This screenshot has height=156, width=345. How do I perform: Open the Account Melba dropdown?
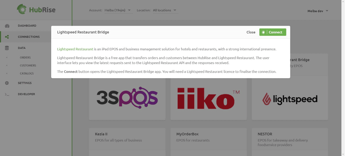[118, 10]
